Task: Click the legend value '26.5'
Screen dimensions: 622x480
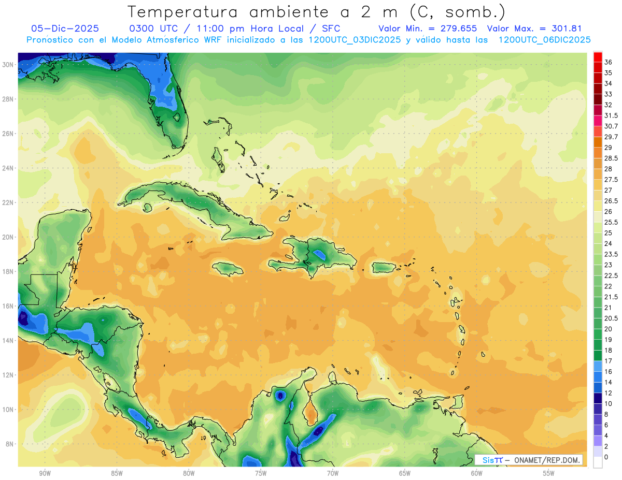Action: (x=611, y=201)
